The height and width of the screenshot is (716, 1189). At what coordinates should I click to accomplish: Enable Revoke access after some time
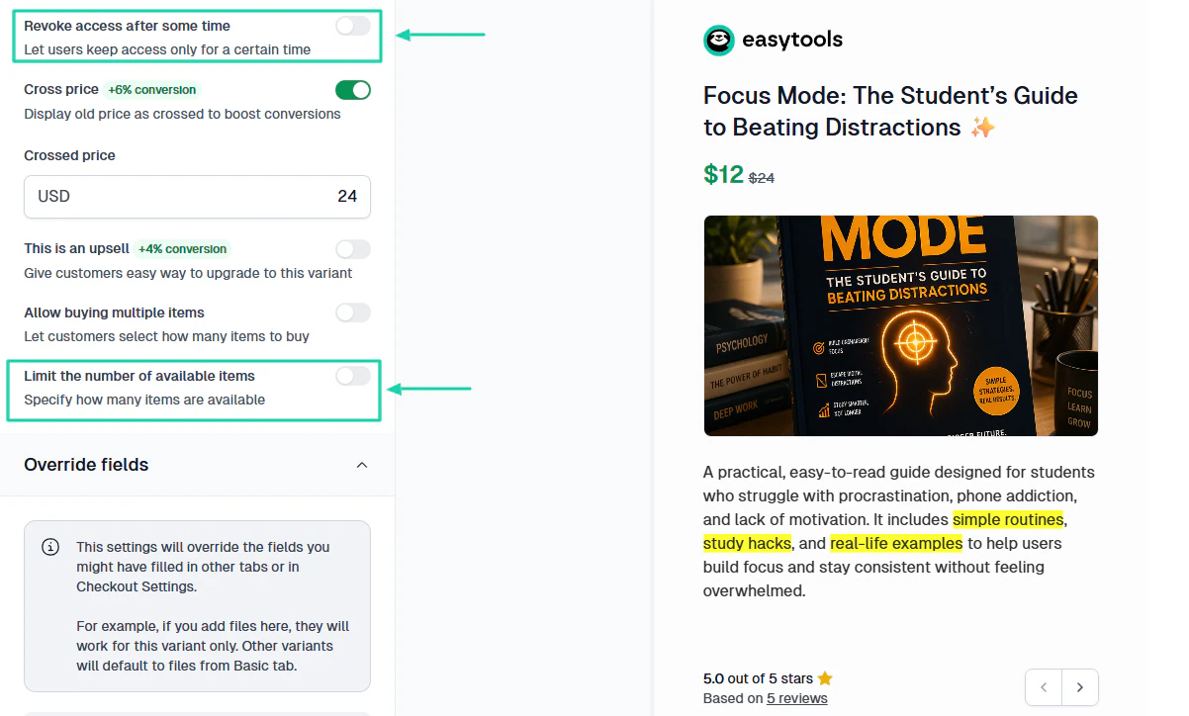point(353,26)
